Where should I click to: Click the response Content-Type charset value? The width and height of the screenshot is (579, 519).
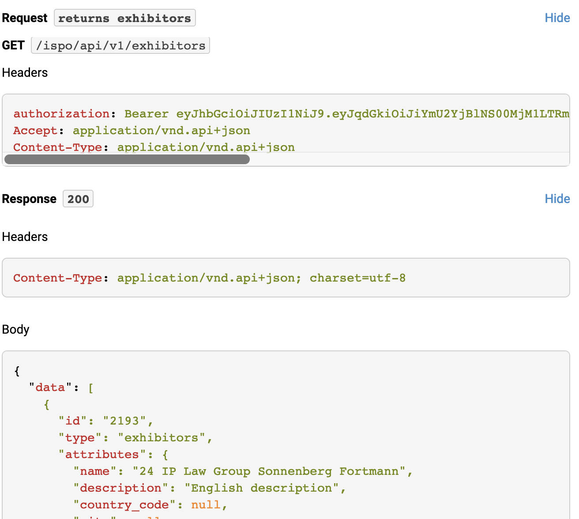click(357, 278)
